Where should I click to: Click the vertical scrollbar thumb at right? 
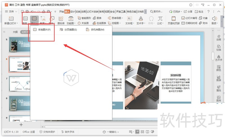pyautogui.click(x=213, y=56)
